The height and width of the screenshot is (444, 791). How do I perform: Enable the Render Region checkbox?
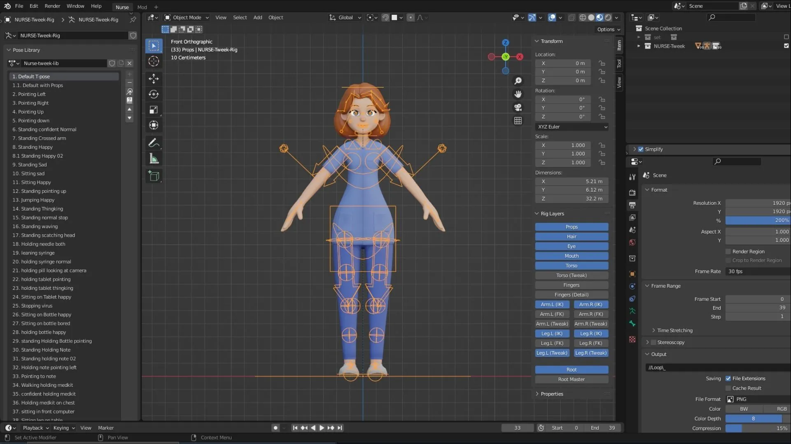[728, 251]
